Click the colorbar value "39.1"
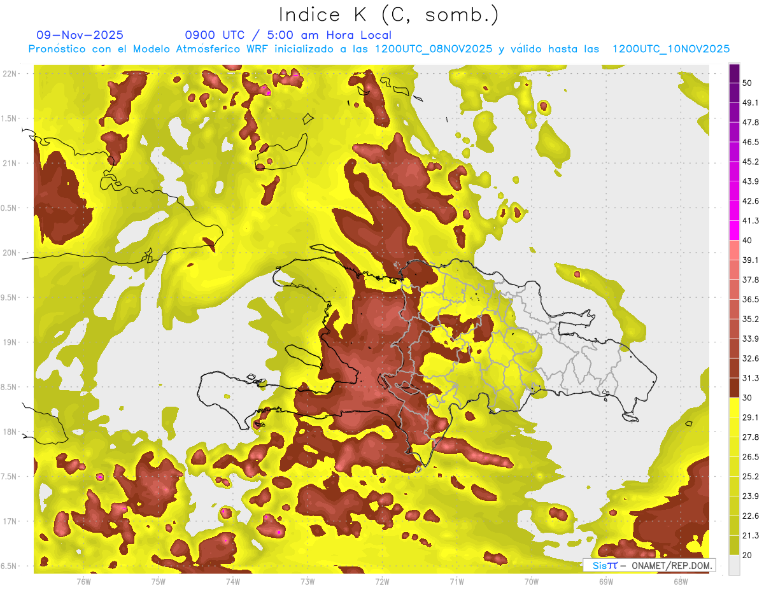This screenshot has height=590, width=764. coord(751,260)
